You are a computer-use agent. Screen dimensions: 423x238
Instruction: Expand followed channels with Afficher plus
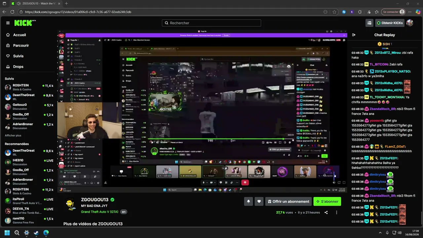coord(13,136)
